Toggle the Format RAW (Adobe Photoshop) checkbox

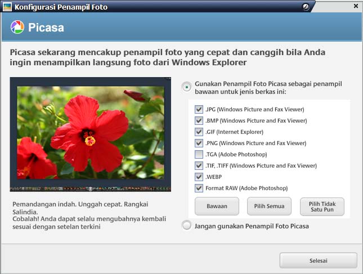(199, 188)
